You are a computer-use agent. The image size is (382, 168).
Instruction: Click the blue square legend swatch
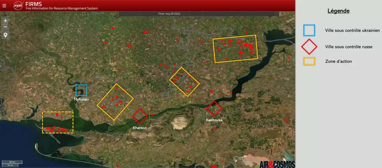point(309,30)
